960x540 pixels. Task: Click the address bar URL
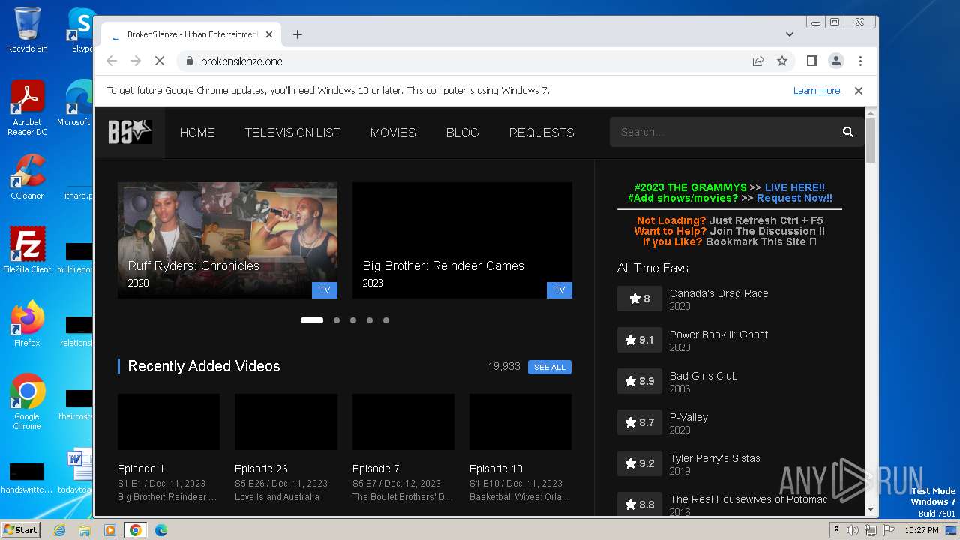pos(241,61)
